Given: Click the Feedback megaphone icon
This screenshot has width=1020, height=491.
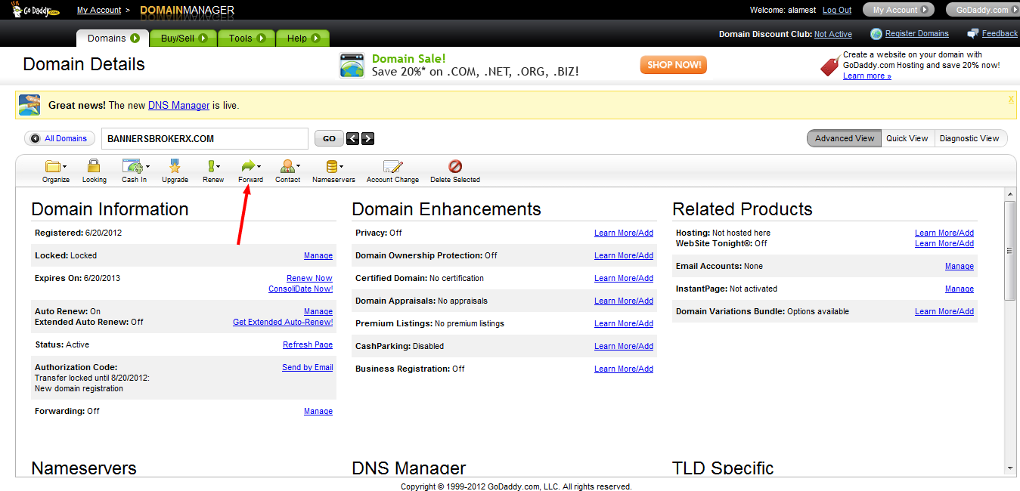Looking at the screenshot, I should [973, 34].
